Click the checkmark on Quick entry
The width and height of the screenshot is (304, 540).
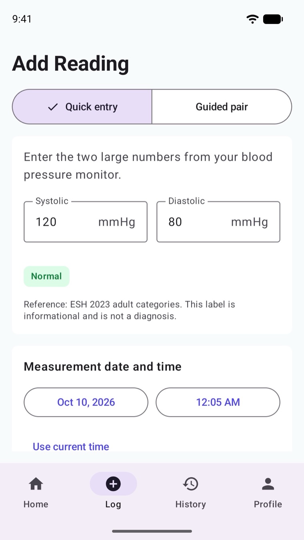pyautogui.click(x=53, y=107)
